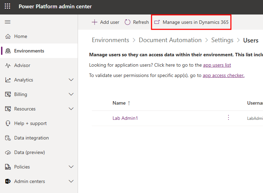
Task: Click the Data (preview) cloud icon
Action: tap(8, 153)
